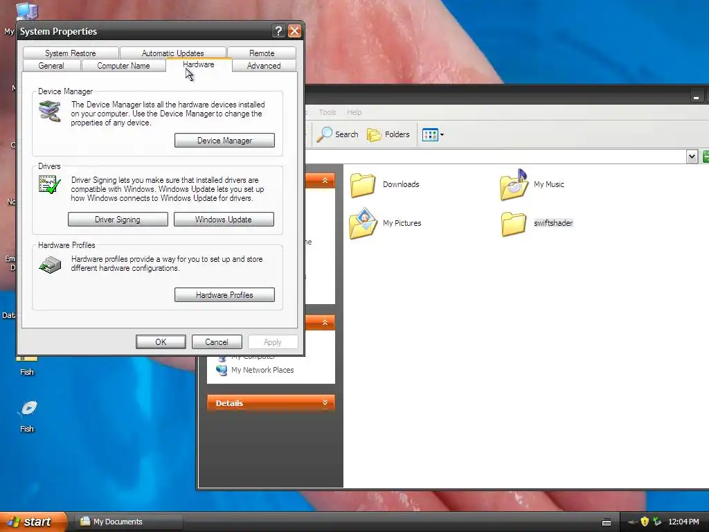Screen dimensions: 709x532
Task: Click My Documents taskbar button
Action: (128, 522)
